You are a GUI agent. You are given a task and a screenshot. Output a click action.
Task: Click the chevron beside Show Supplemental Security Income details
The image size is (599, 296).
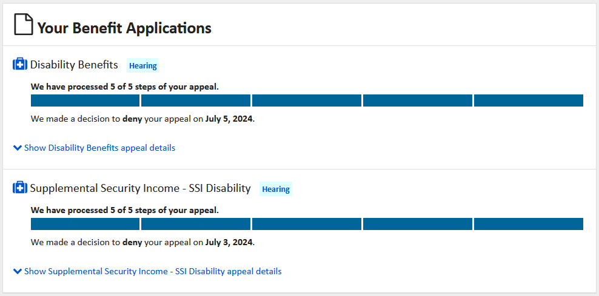click(x=17, y=271)
